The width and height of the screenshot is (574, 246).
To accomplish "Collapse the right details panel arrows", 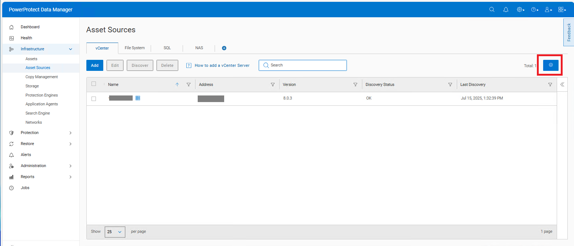I will 562,84.
